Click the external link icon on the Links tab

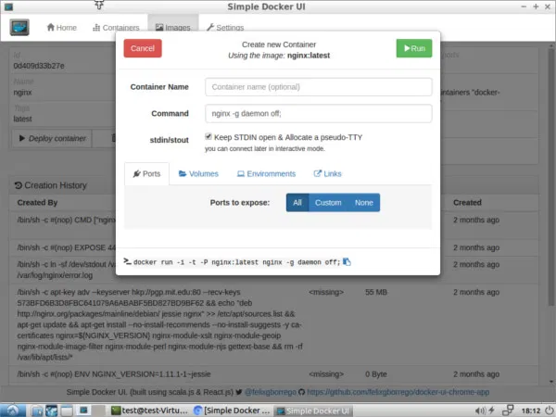[x=317, y=173]
